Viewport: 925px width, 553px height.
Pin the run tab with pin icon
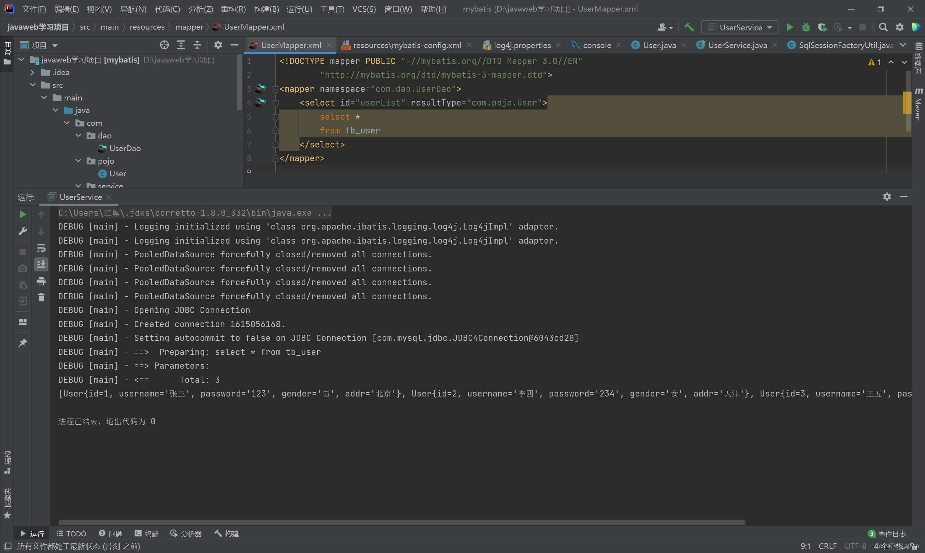23,342
